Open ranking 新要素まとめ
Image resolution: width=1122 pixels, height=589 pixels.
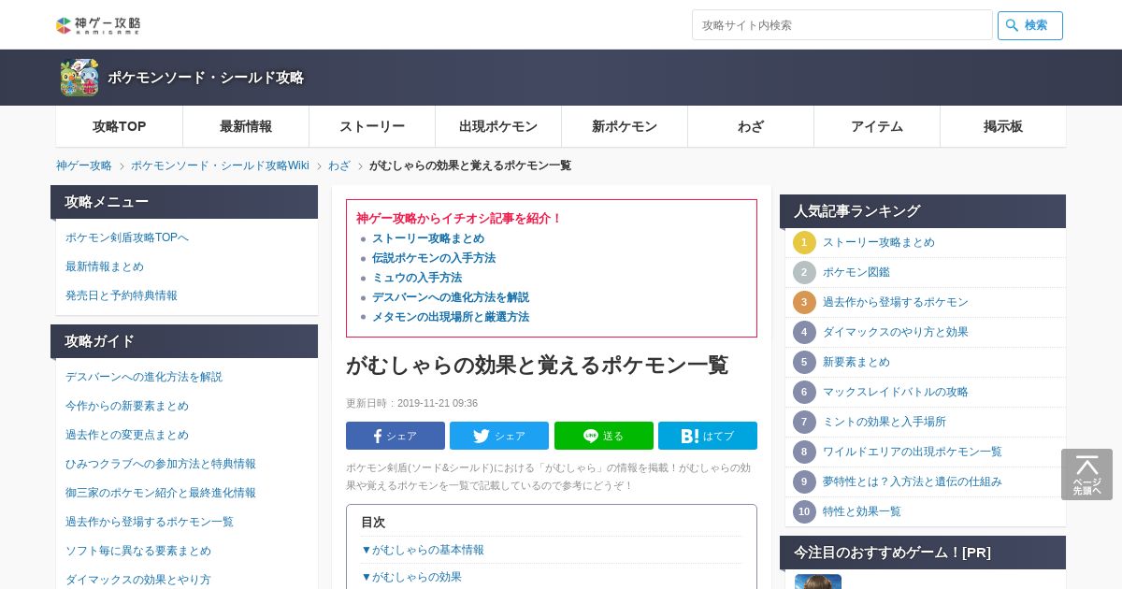(x=856, y=362)
